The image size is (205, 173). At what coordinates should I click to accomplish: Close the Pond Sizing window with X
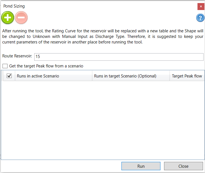tap(201, 6)
